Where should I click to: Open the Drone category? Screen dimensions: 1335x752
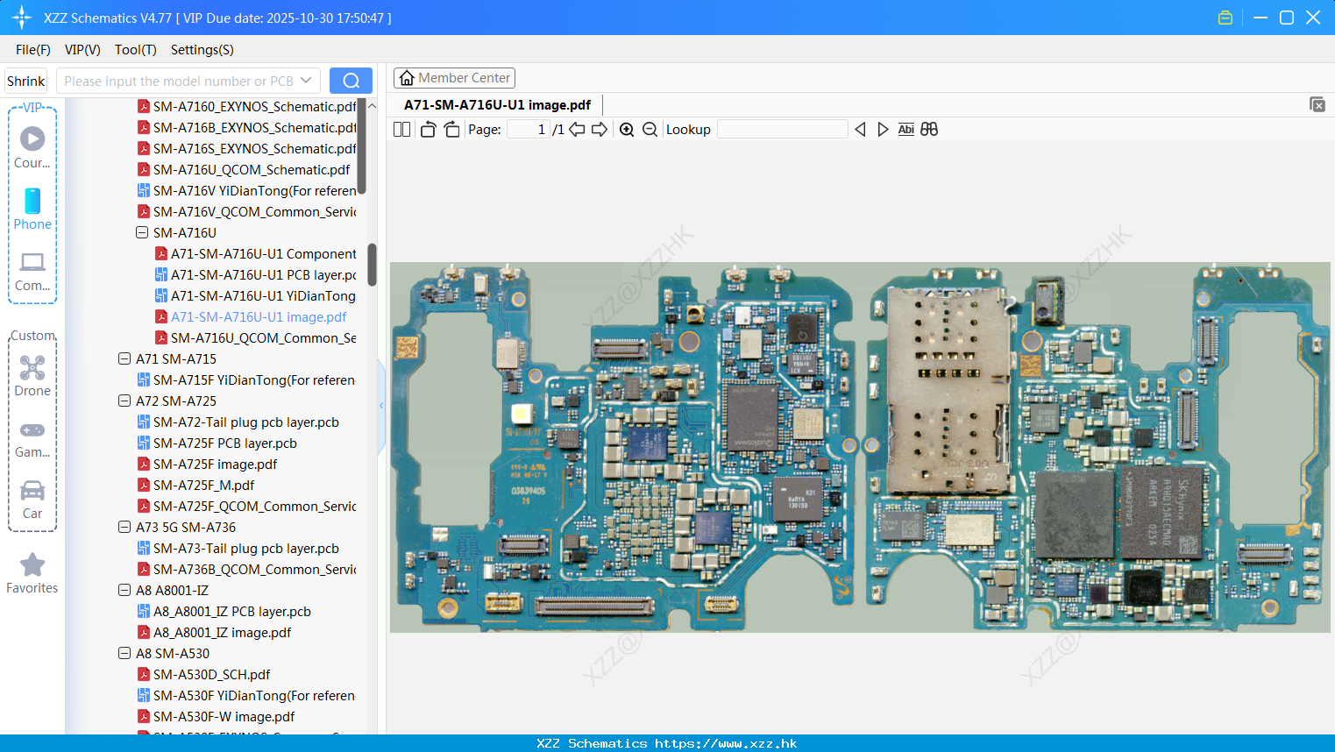coord(32,376)
